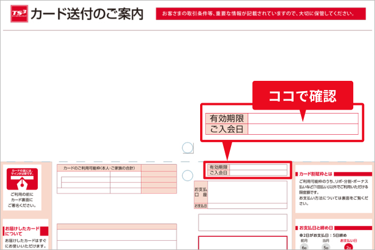Click the red 2日 circle badge
The width and height of the screenshot is (375, 250).
(348, 247)
